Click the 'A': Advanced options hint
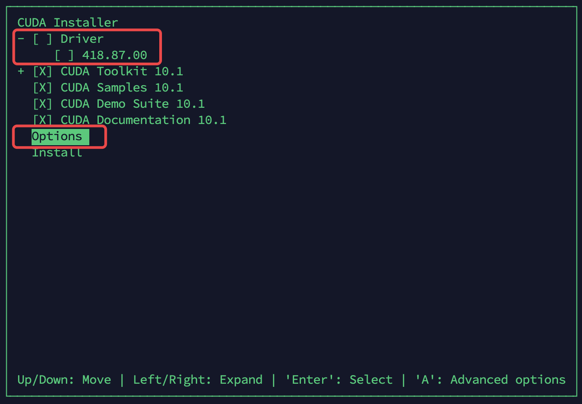The width and height of the screenshot is (582, 404). tap(490, 380)
